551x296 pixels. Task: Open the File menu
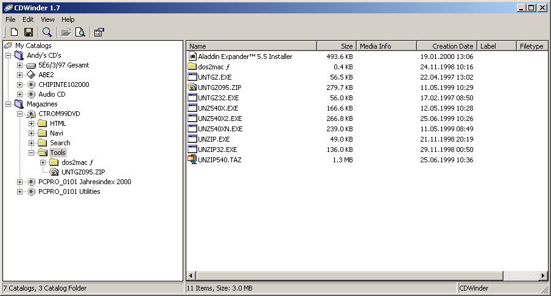(10, 19)
